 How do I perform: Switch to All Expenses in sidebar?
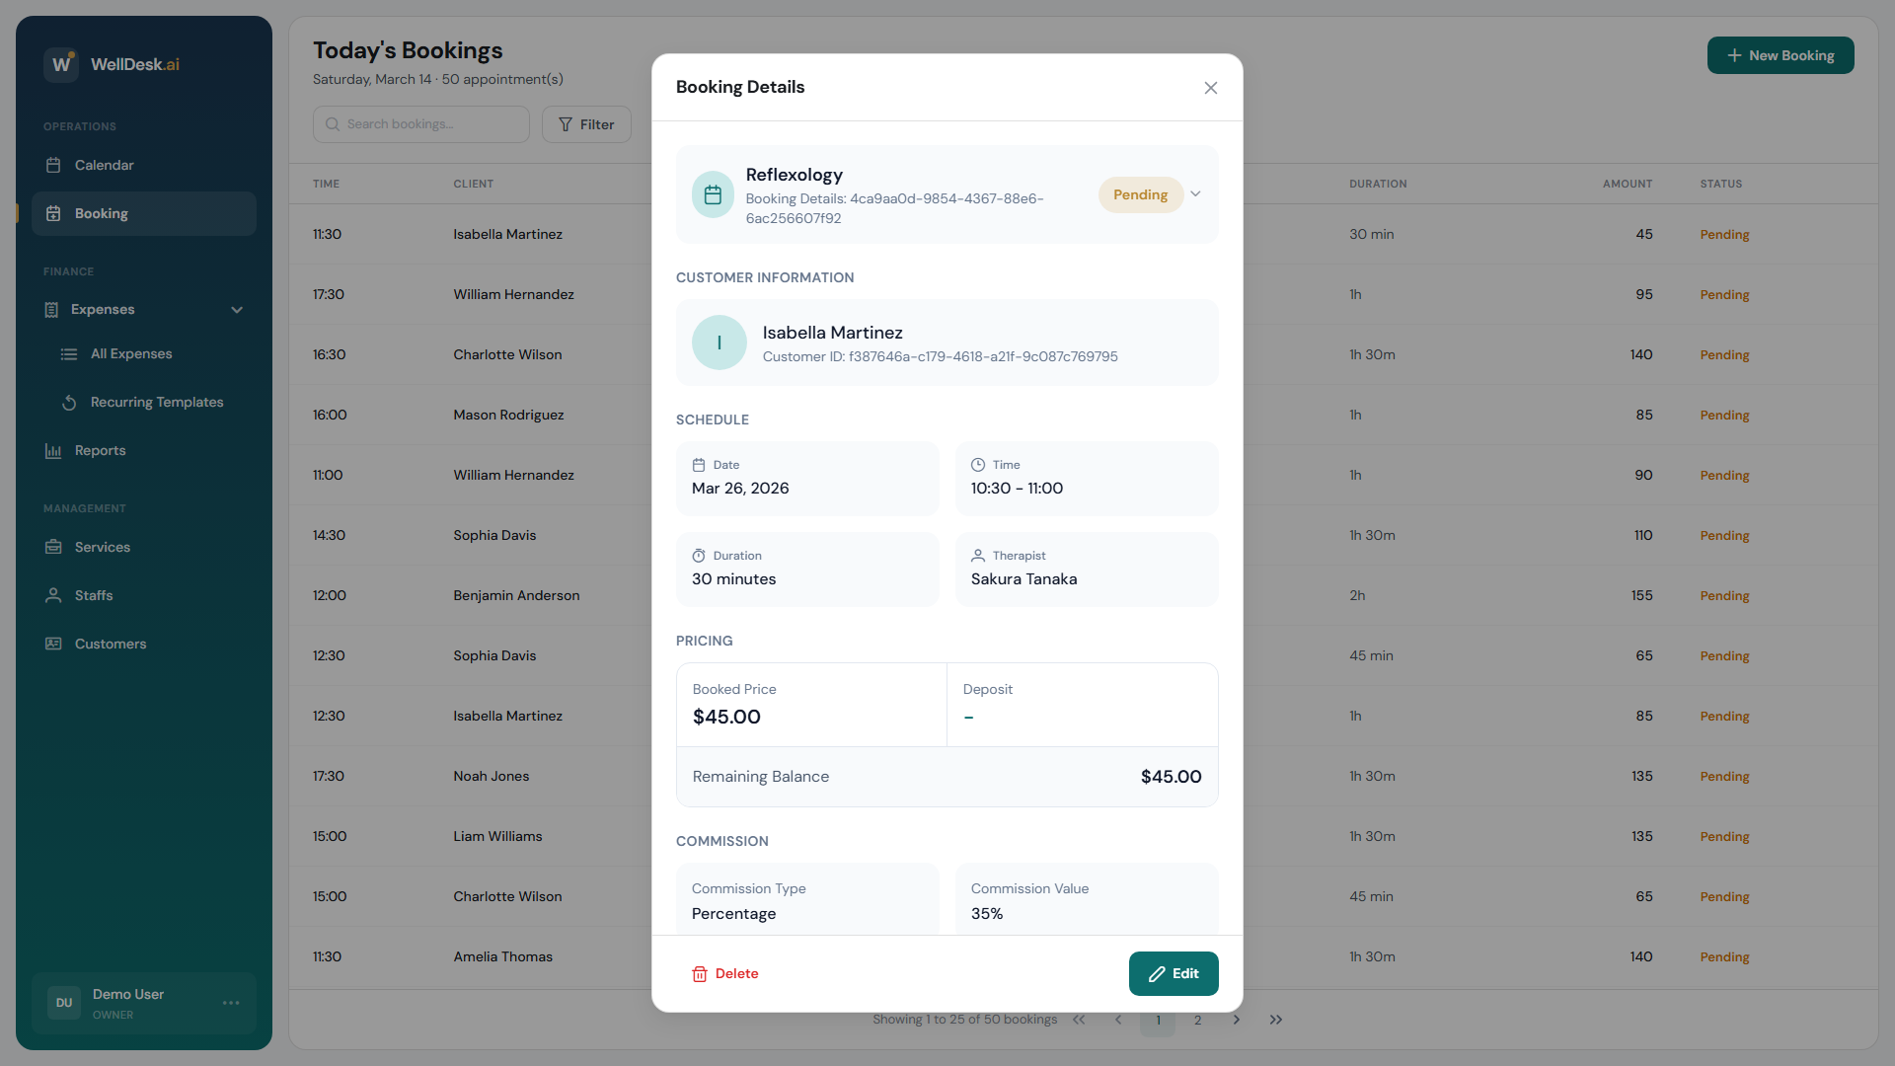coord(69,354)
